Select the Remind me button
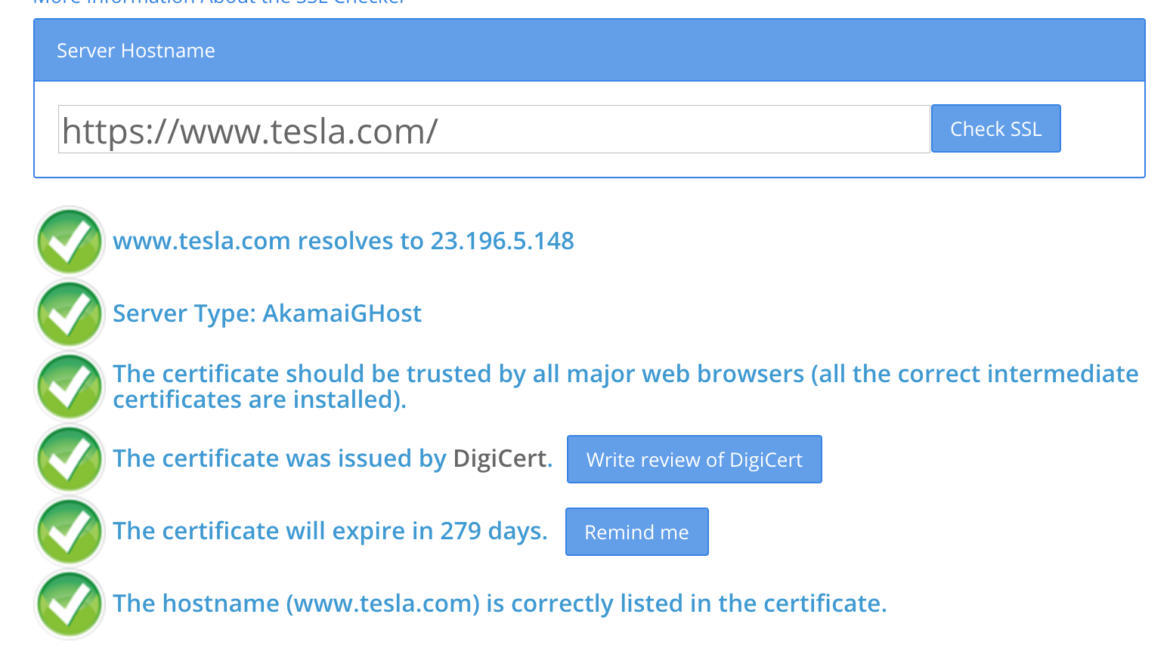This screenshot has width=1170, height=645. click(x=636, y=532)
